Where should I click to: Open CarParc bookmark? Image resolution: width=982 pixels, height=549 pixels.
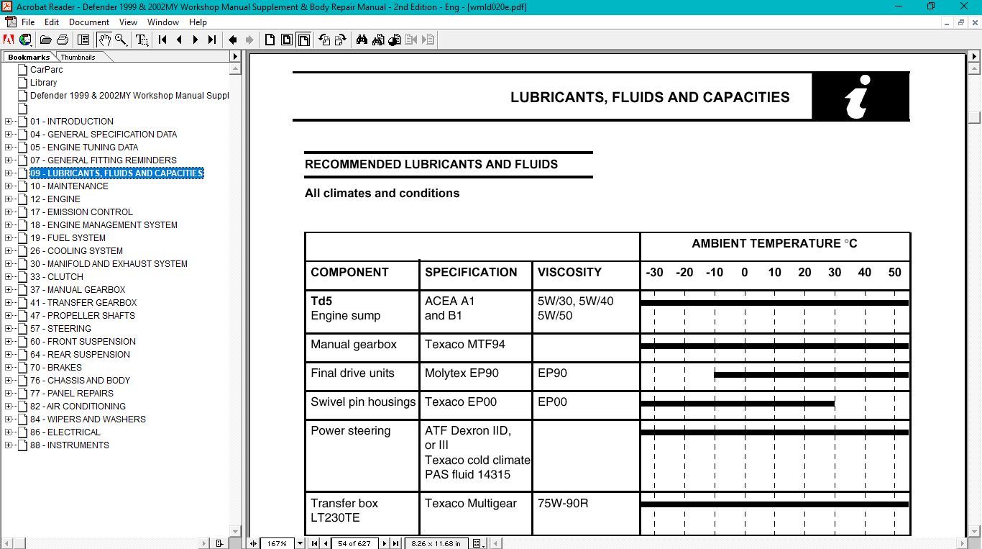pos(47,70)
